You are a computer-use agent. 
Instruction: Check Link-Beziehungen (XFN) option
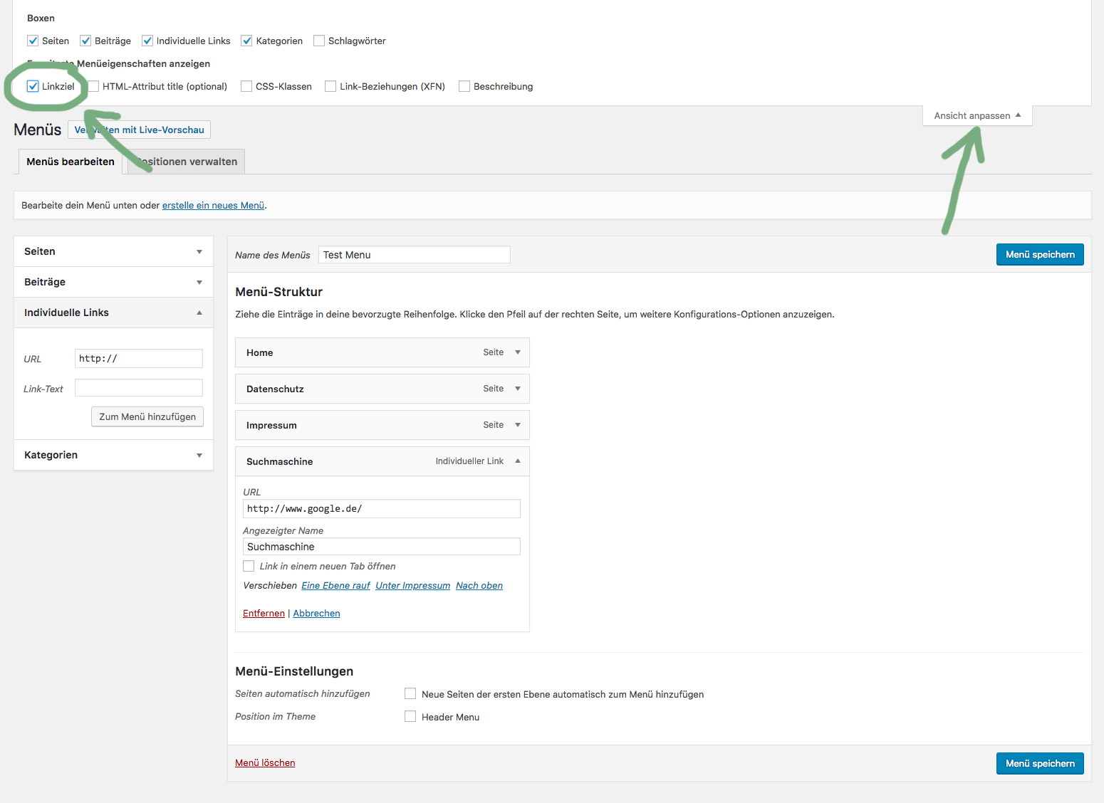(330, 86)
